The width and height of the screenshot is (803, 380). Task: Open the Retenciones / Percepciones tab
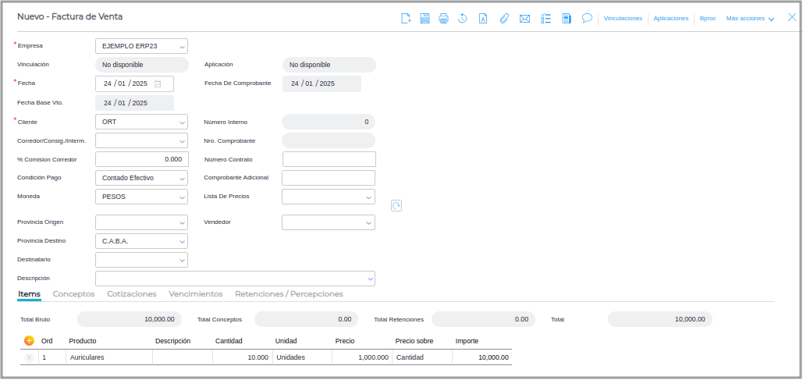(x=289, y=294)
